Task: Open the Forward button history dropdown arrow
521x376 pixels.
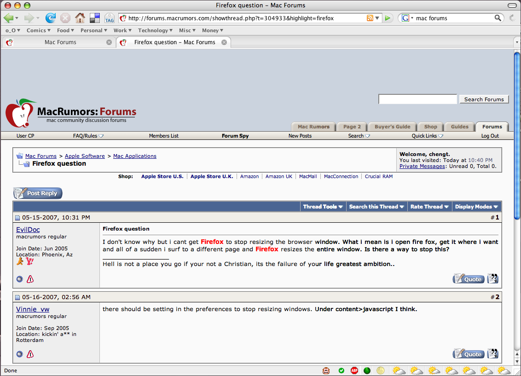Action: coord(38,18)
